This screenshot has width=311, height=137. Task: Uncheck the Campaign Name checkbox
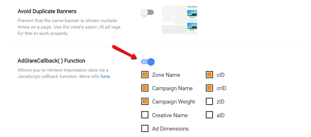coord(145,88)
